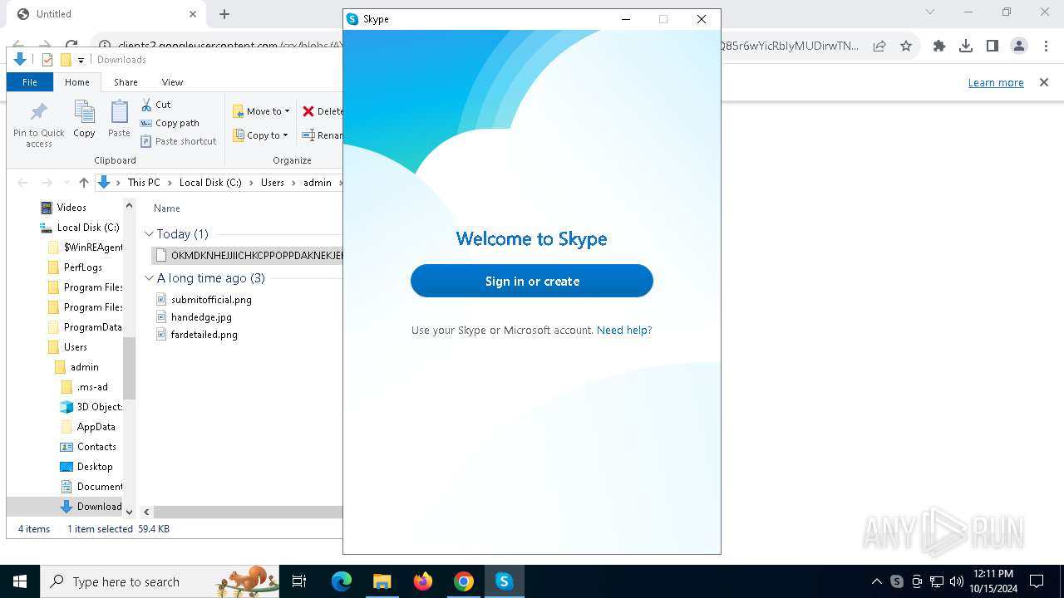
Task: Click the Name column header
Action: 167,208
